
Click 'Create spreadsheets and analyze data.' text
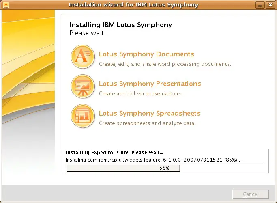point(148,123)
